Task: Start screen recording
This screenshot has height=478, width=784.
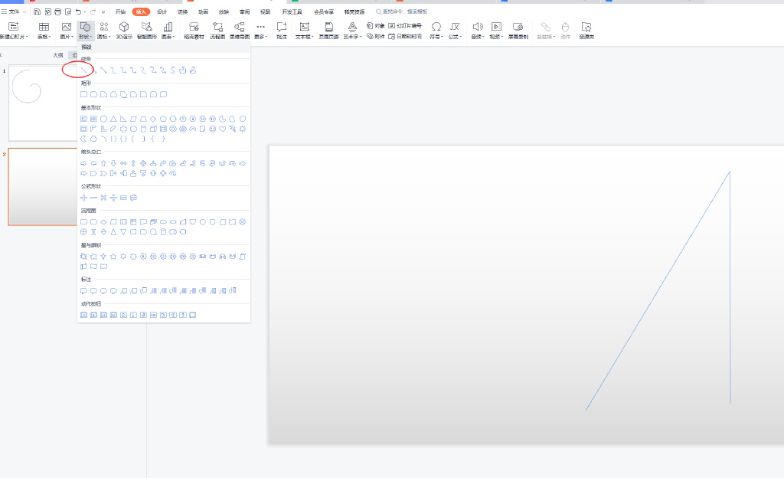Action: (518, 30)
